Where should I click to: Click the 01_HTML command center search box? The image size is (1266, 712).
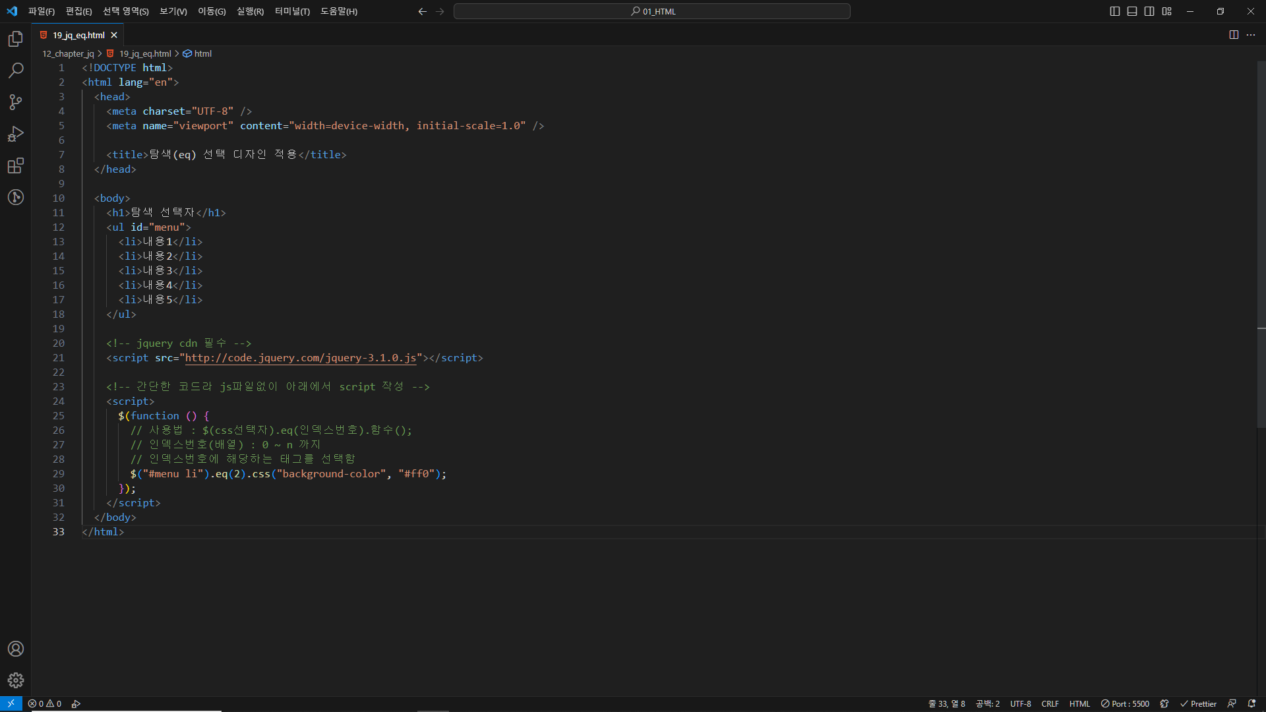tap(651, 11)
